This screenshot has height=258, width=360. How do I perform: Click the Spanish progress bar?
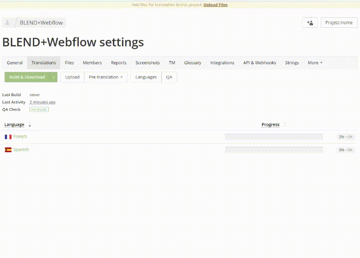click(x=274, y=150)
